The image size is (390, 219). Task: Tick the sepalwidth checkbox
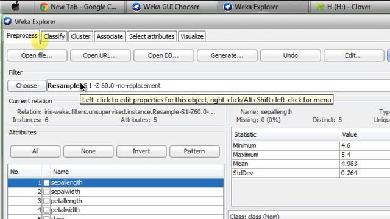coord(46,192)
